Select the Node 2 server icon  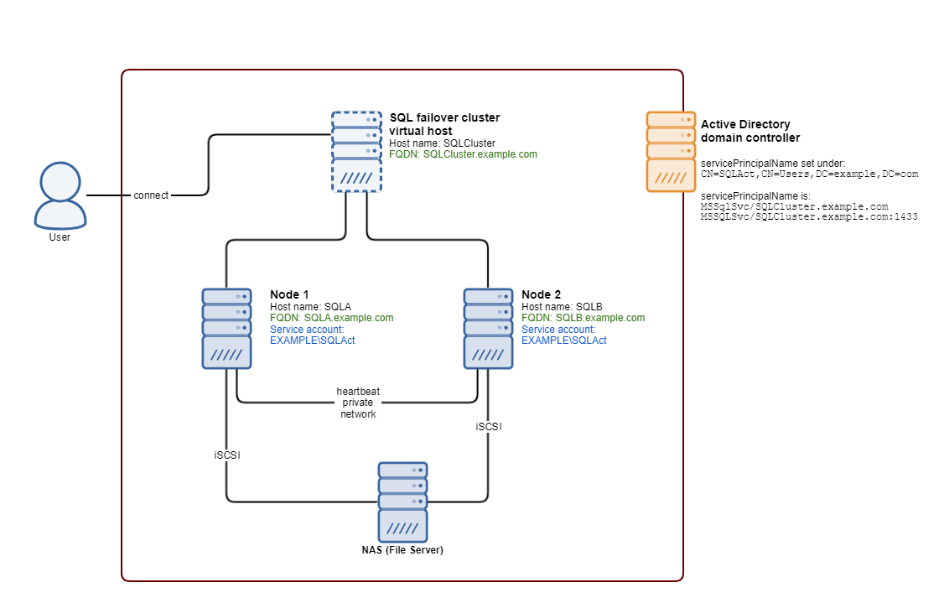pyautogui.click(x=488, y=329)
